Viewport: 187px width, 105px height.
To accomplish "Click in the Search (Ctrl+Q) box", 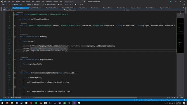I will click(x=73, y=1).
